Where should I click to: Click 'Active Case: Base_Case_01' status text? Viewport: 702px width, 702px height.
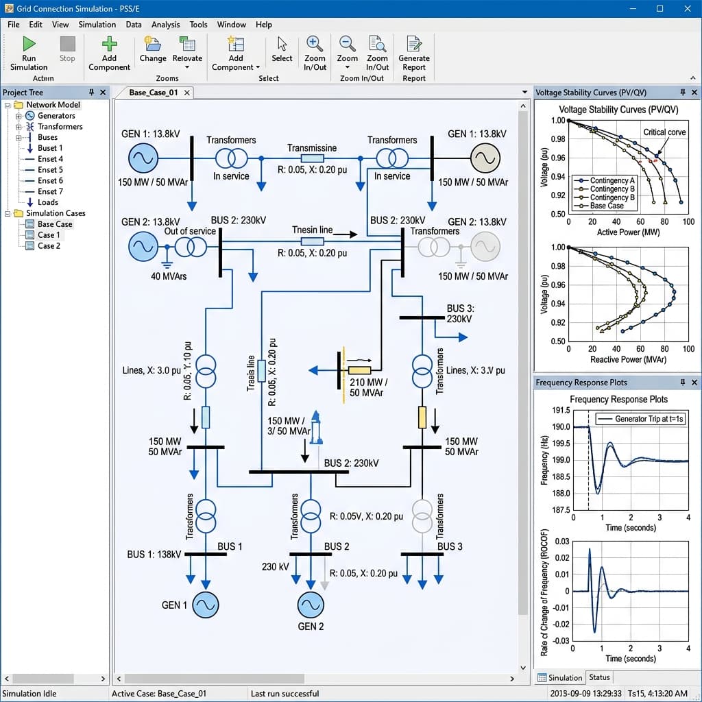click(x=159, y=694)
